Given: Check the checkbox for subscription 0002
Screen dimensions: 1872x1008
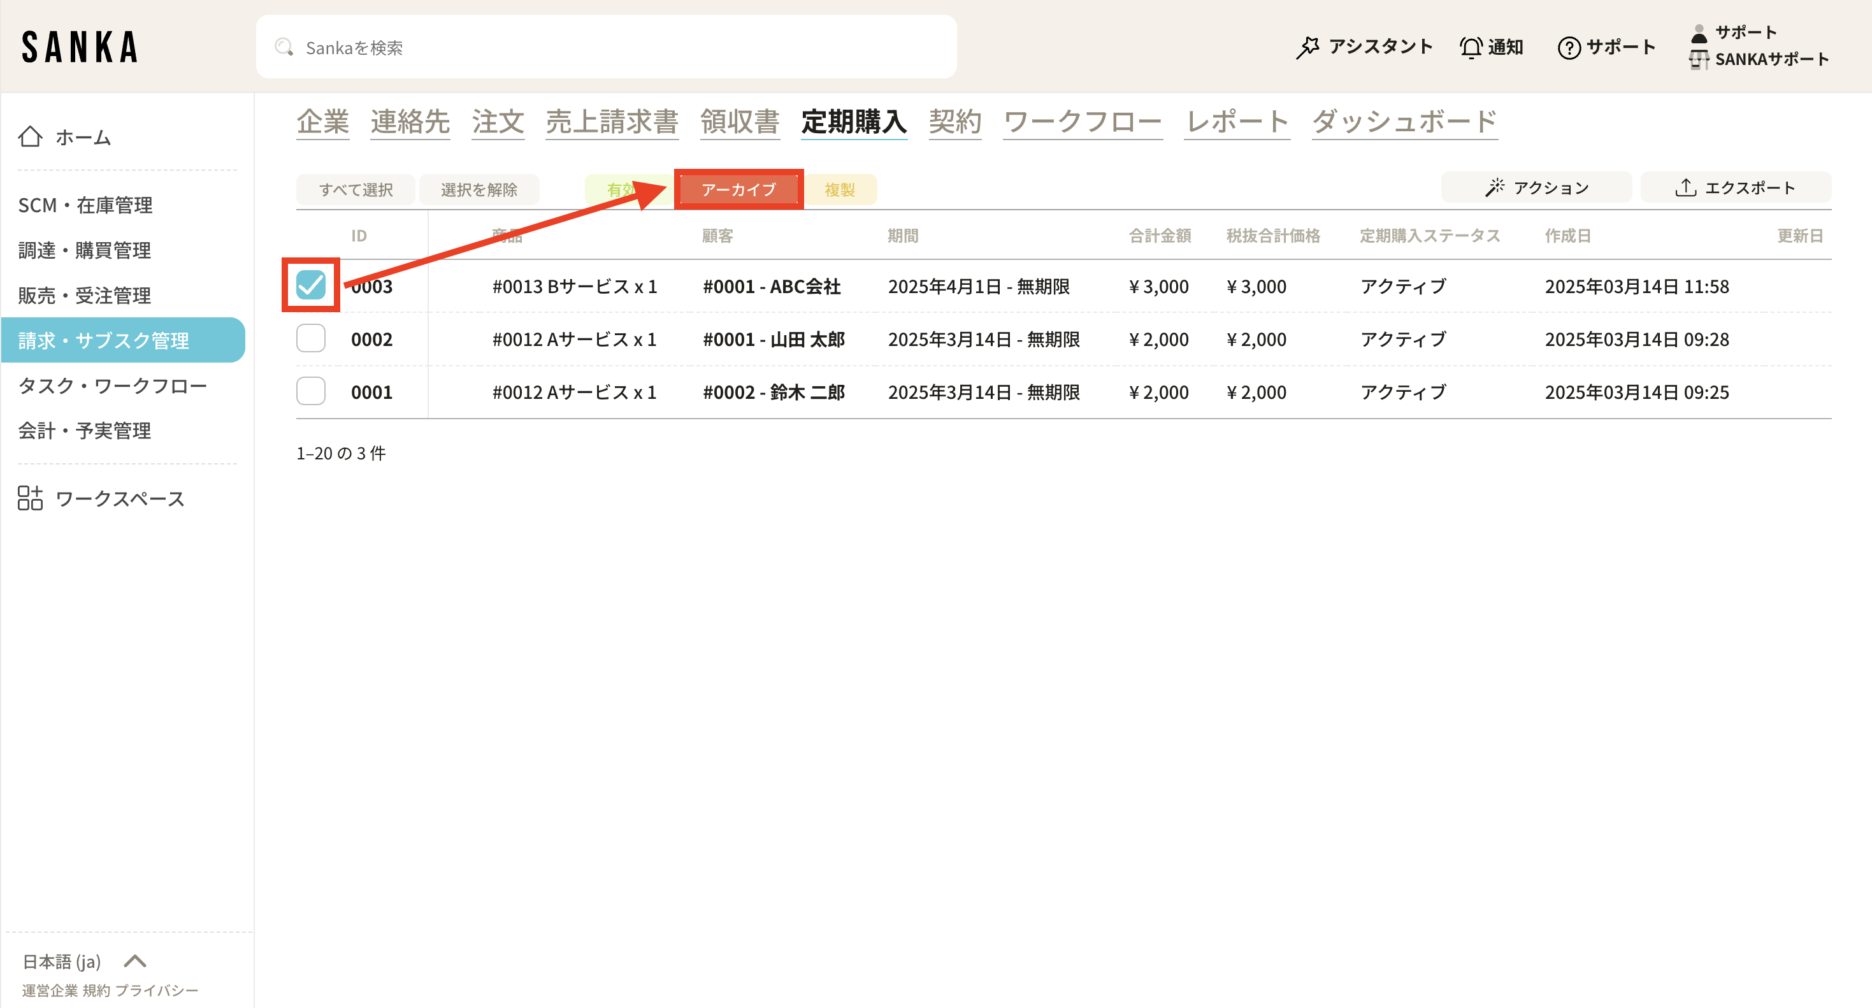Looking at the screenshot, I should (x=311, y=339).
